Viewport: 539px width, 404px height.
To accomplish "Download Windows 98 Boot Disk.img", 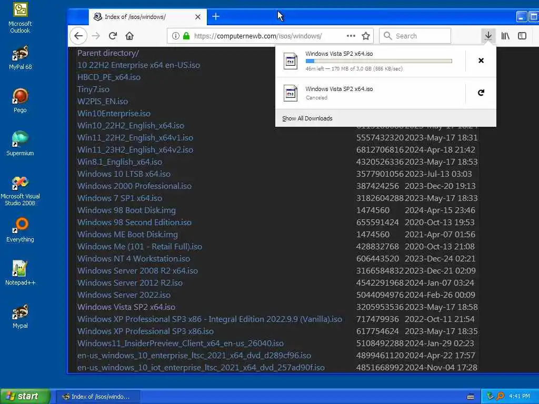I will 126,210.
